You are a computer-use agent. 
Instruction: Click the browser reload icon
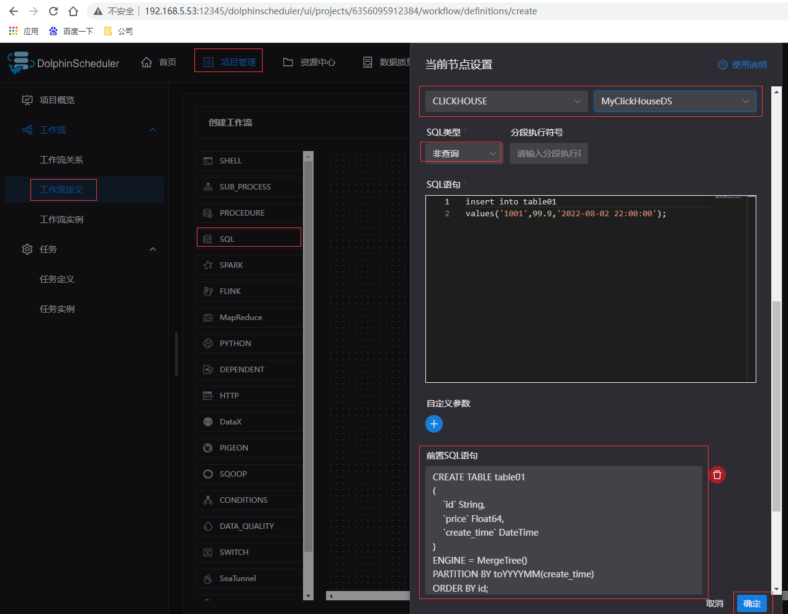[53, 11]
